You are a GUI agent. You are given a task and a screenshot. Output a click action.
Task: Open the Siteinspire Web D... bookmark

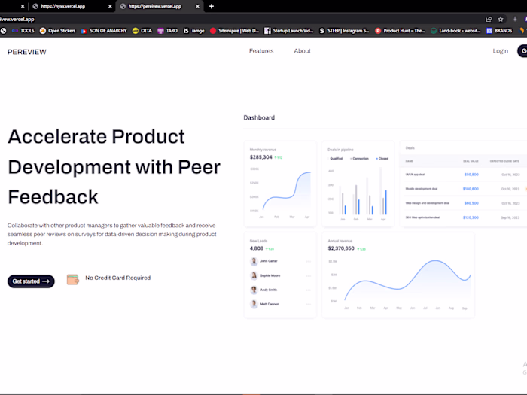pyautogui.click(x=234, y=31)
